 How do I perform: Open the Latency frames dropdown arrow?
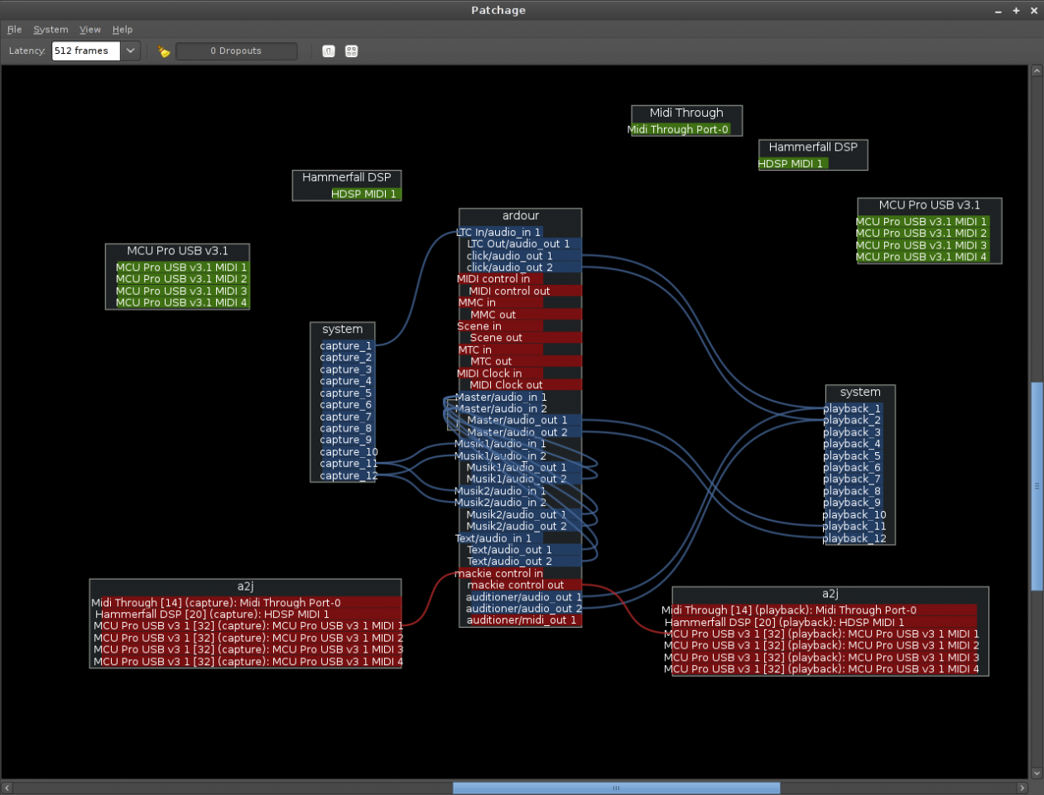coord(131,51)
